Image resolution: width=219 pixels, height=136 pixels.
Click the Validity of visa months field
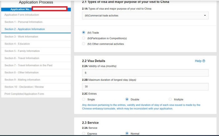pos(145,73)
